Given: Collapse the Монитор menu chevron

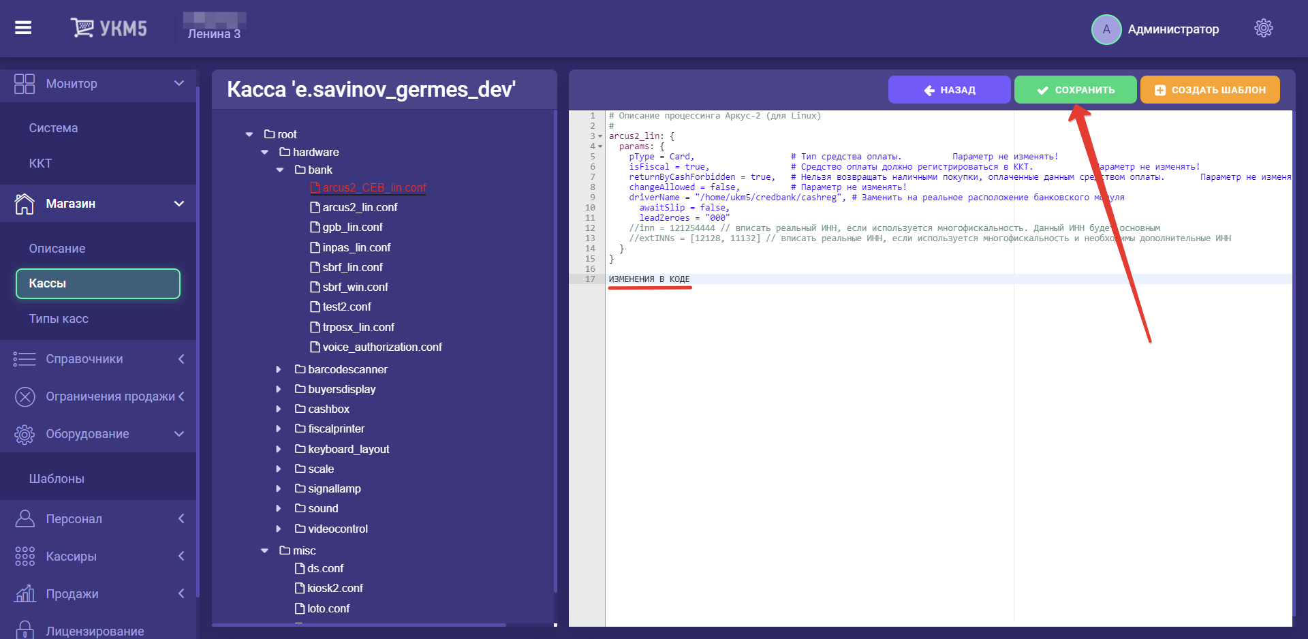Looking at the screenshot, I should click(179, 83).
